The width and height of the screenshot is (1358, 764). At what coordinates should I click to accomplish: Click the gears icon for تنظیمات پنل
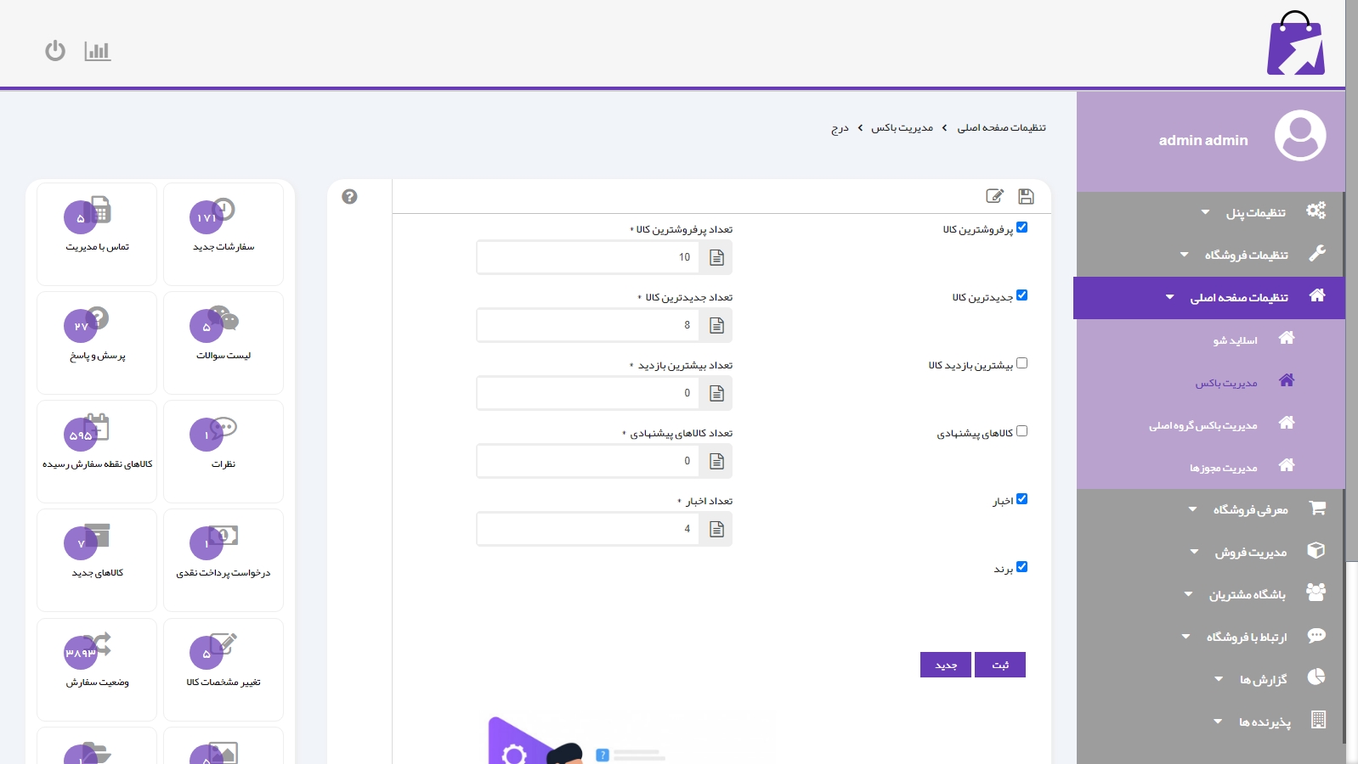point(1316,211)
